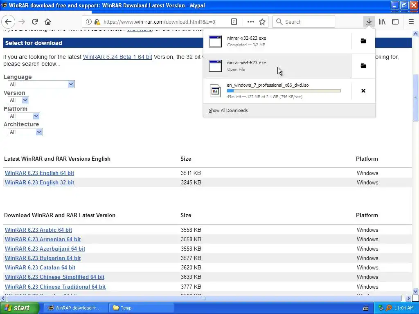Open containing folder for winrar-x64-623.exe
The image size is (419, 314).
[x=363, y=66]
